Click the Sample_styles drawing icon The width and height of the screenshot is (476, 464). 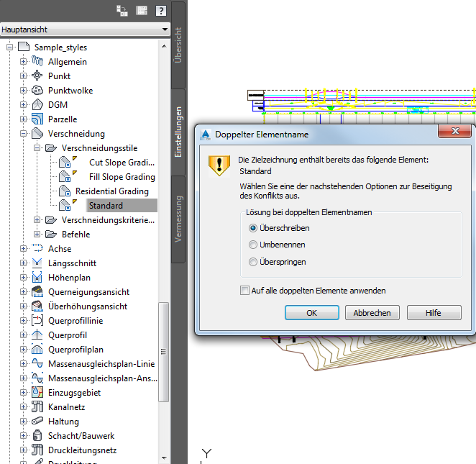[x=24, y=47]
